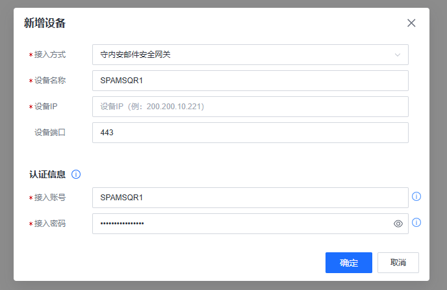Select the 设备端口 field showing 443
The height and width of the screenshot is (290, 447).
pos(250,133)
